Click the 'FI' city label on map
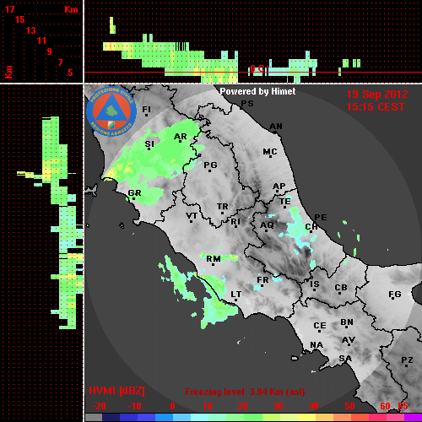The image size is (422, 422). pos(146,110)
